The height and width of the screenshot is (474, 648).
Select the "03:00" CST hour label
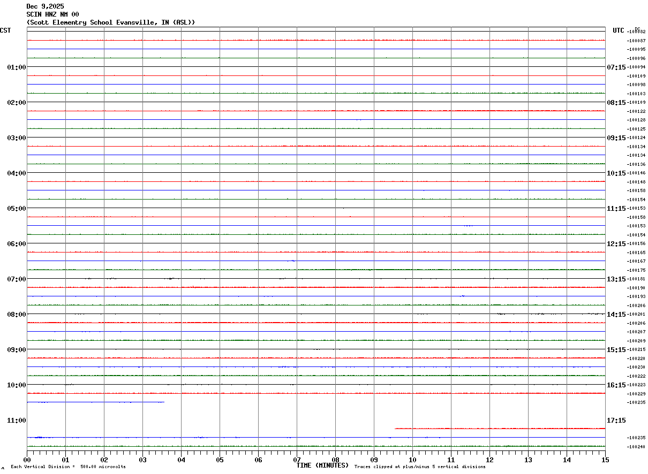(x=17, y=138)
